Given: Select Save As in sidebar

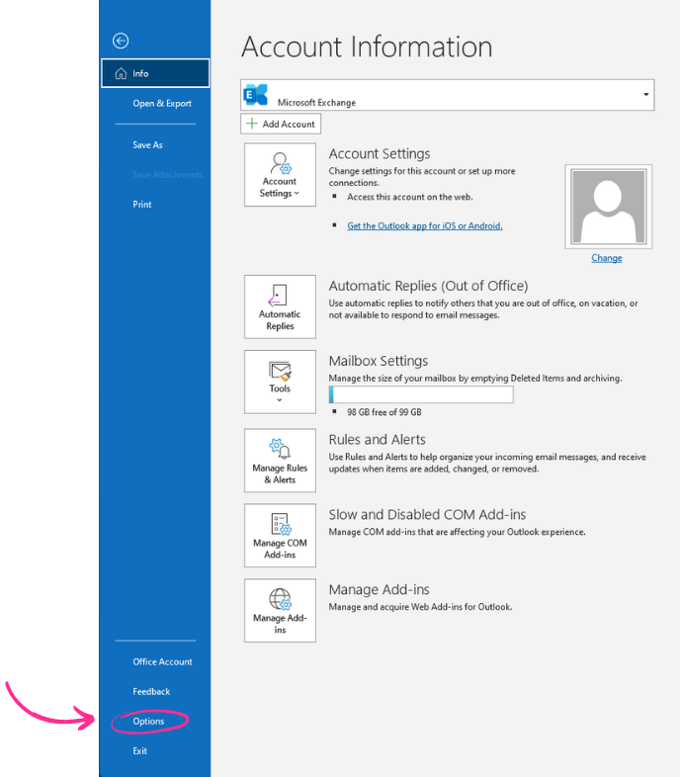Looking at the screenshot, I should coord(147,144).
